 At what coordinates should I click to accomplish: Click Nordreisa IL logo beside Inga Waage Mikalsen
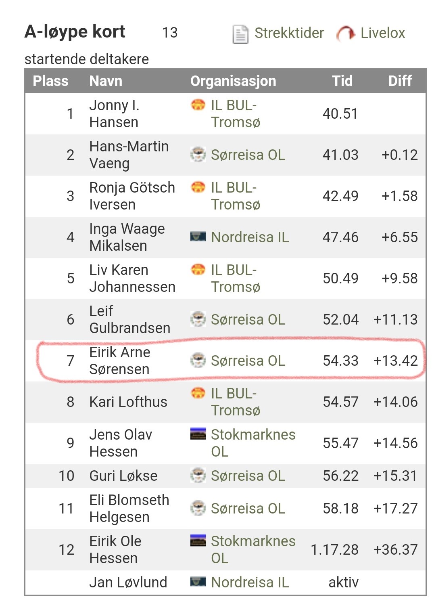tap(198, 237)
